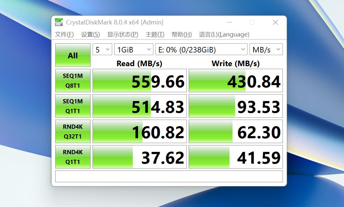The width and height of the screenshot is (344, 207).
Task: Open the 显示状态(P) menu
Action: tap(123, 34)
